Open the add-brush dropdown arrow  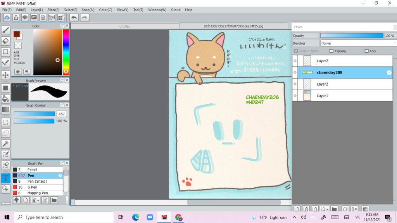38,201
